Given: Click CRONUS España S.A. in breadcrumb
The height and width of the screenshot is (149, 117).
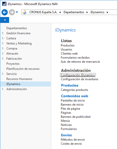Looking at the screenshot, I should 43,12.
